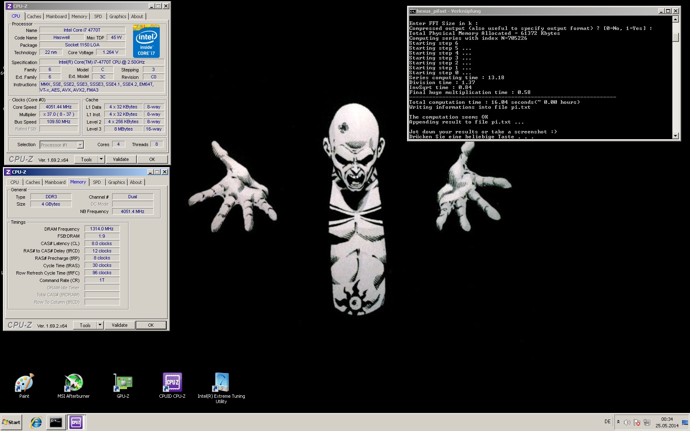The width and height of the screenshot is (690, 431).
Task: Open Intel Extreme Tuning Utility shortcut
Action: coord(221,388)
